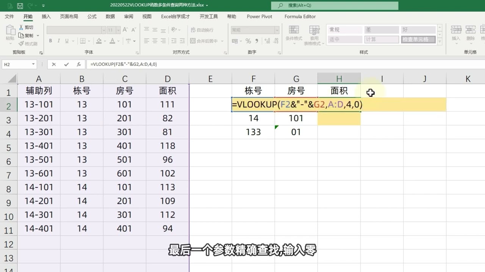485x272 pixels.
Task: Open the Formula Editor tab
Action: [300, 17]
